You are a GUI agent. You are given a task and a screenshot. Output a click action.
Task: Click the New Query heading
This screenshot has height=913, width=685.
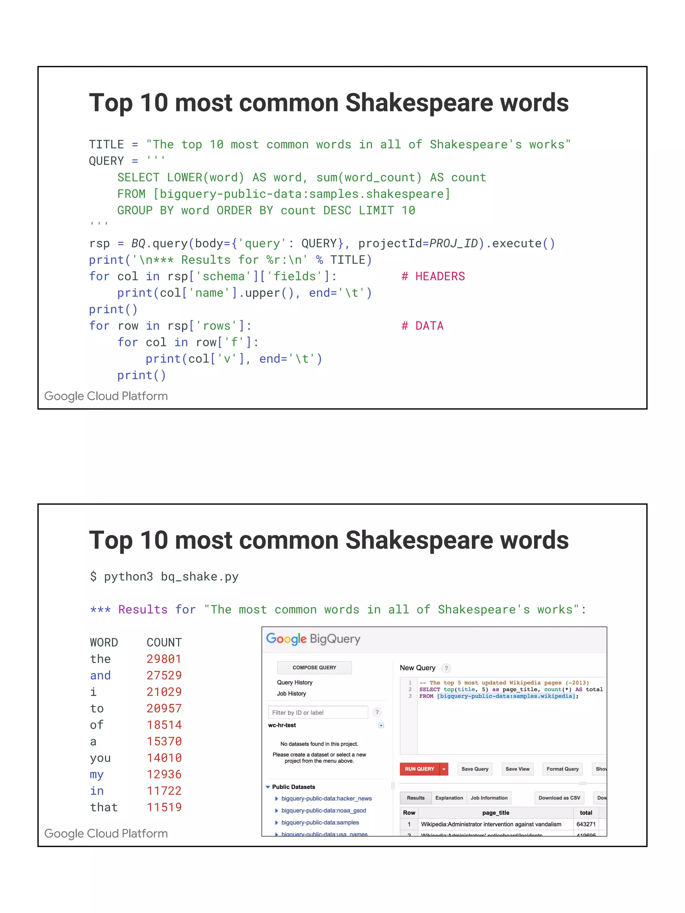tap(417, 668)
